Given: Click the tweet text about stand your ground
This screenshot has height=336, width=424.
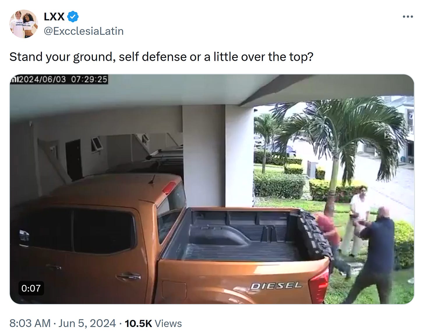Looking at the screenshot, I should coord(161,57).
